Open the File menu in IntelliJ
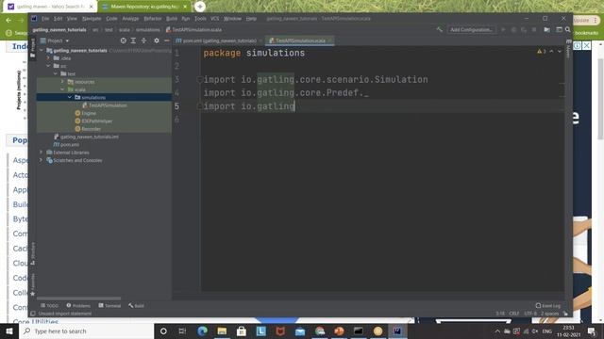Screen dimensions: 604x339 click(x=45, y=19)
